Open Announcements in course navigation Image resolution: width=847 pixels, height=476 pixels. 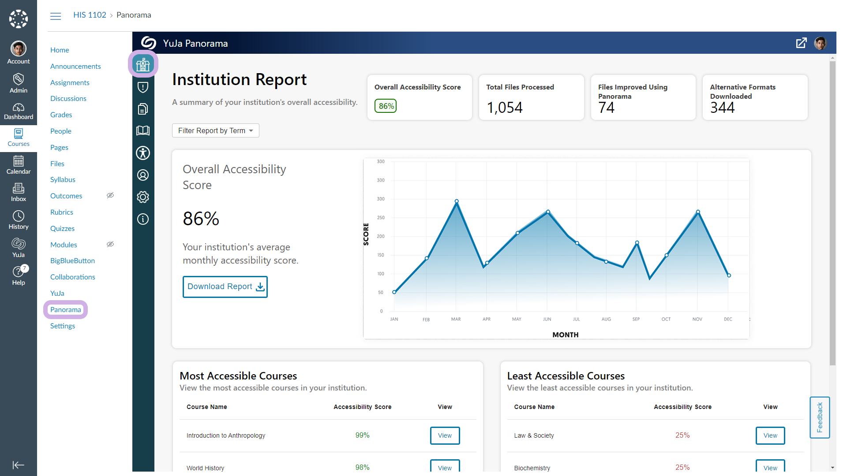coord(75,66)
